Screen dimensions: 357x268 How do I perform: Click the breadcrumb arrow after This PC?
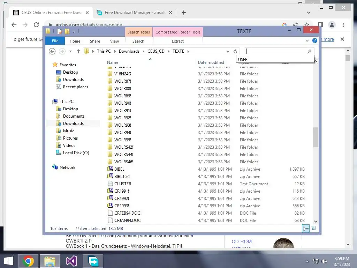click(115, 51)
